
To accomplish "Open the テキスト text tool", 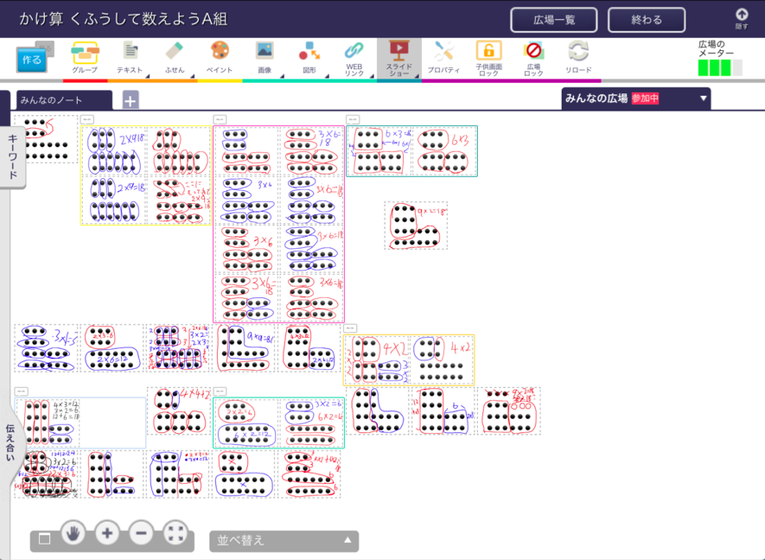I will [130, 57].
